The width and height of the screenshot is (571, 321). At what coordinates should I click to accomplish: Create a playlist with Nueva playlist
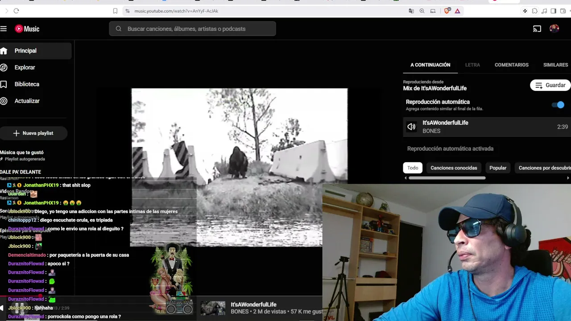pyautogui.click(x=33, y=133)
